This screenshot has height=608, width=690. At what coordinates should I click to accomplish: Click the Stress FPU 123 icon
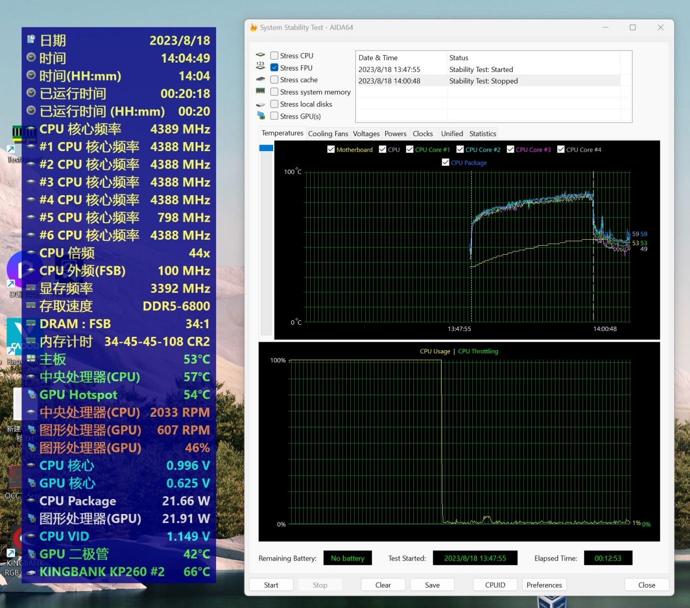coord(260,66)
